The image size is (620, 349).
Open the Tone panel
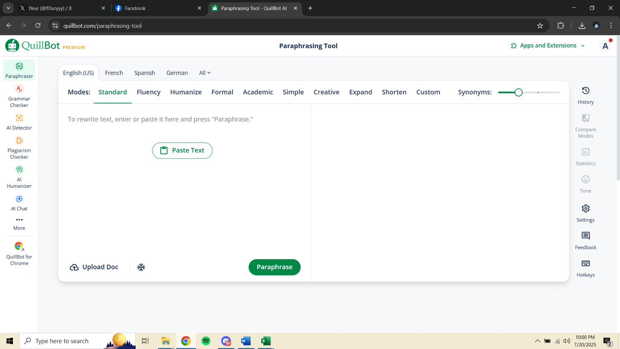click(x=585, y=184)
